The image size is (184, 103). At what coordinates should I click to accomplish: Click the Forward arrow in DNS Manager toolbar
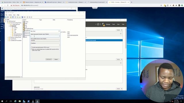click(8, 17)
